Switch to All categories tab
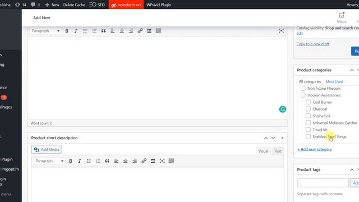This screenshot has width=359, height=202. (310, 81)
